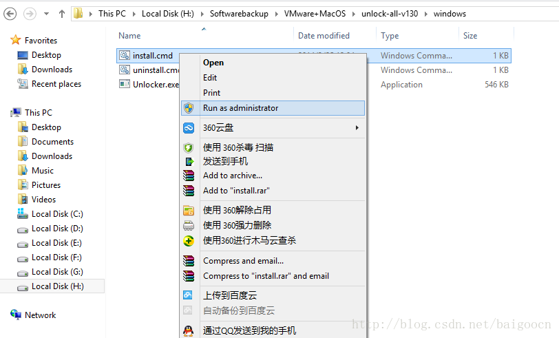Choose Edit from the context menu
559x338 pixels.
point(273,78)
